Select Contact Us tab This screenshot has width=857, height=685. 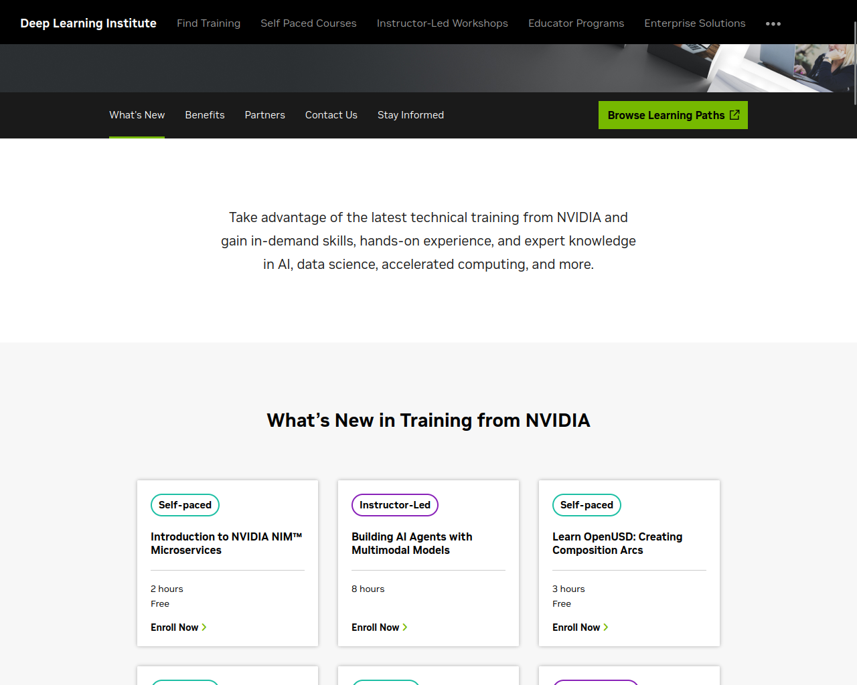tap(331, 115)
